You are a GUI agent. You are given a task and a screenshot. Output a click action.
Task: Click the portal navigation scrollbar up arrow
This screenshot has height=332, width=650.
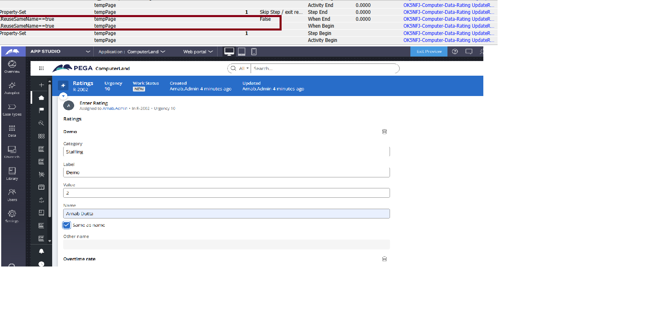click(50, 81)
